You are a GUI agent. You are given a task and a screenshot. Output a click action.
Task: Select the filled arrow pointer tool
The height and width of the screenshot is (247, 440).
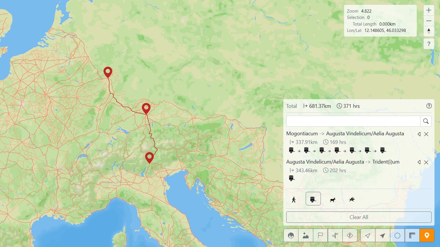(x=383, y=235)
